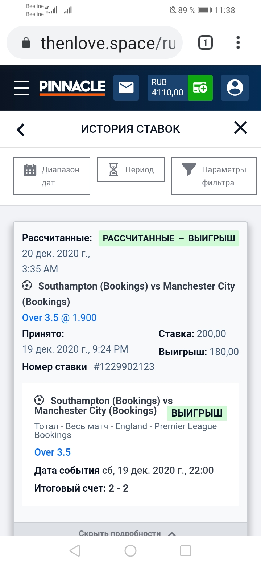
Task: Tap the Over 3.5 @ 1.900 link
Action: pos(59,318)
